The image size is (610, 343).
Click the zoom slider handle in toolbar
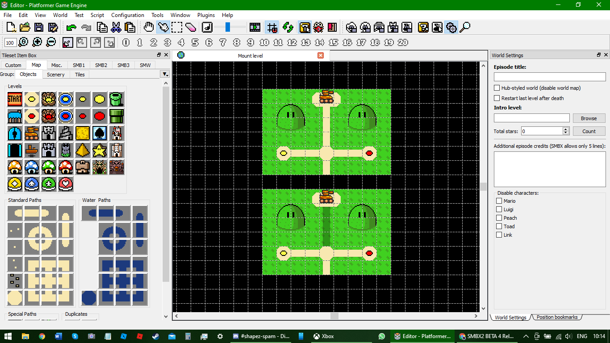pos(228,27)
